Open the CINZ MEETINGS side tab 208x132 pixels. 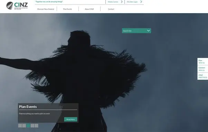click(203, 76)
